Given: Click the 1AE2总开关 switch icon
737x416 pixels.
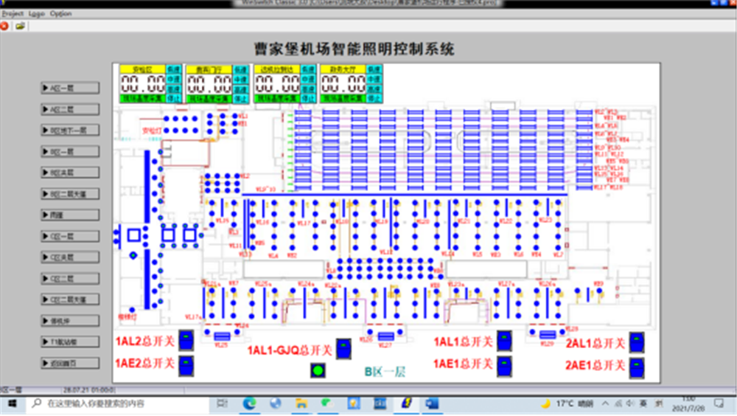Looking at the screenshot, I should pos(186,364).
